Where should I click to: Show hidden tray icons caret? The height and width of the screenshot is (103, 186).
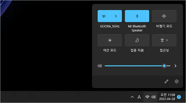pyautogui.click(x=132, y=97)
